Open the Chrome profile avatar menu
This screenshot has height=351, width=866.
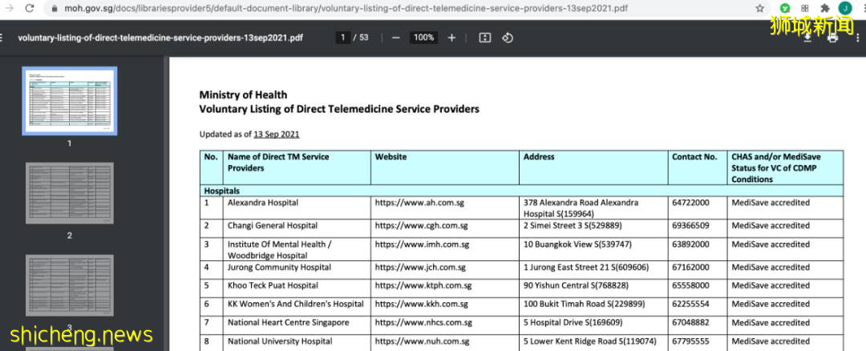[844, 8]
